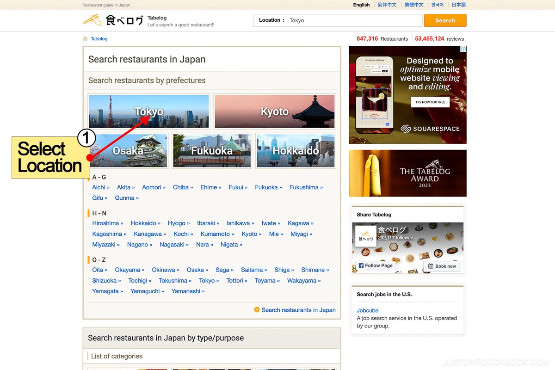
Task: Select the Tokyo prefecture image
Action: click(149, 111)
